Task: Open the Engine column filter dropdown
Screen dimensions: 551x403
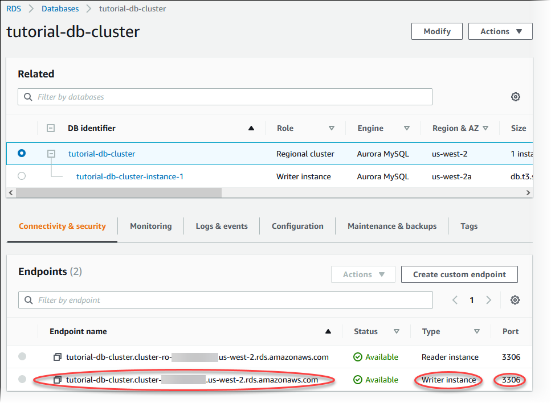Action: [406, 128]
